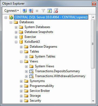Click the Exercise database cylinder icon

click(21, 37)
